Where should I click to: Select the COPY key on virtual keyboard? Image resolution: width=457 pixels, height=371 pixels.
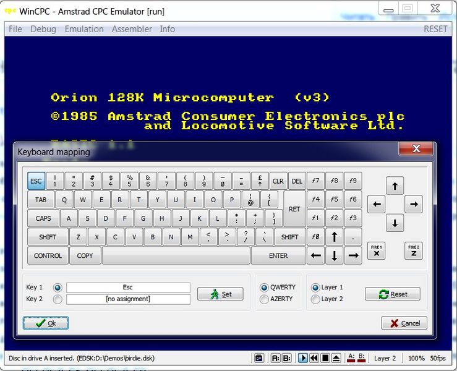click(x=85, y=255)
